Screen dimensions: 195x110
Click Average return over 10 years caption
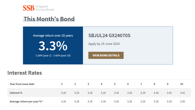pyautogui.click(x=53, y=35)
